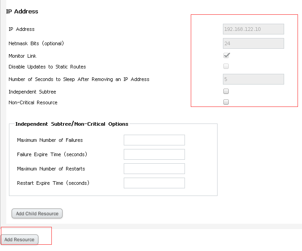
Task: Click the Maximum Number of Restarts label text
Action: pos(51,169)
